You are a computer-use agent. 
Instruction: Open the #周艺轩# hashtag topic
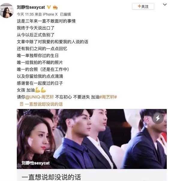coord(108,97)
